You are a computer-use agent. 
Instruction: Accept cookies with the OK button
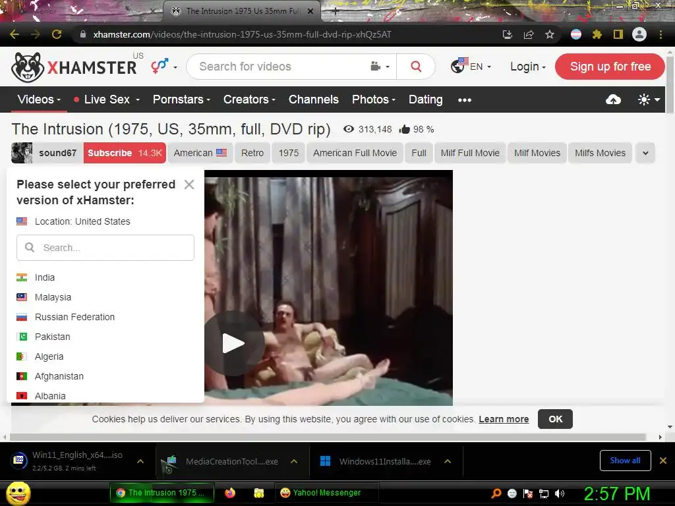click(555, 419)
